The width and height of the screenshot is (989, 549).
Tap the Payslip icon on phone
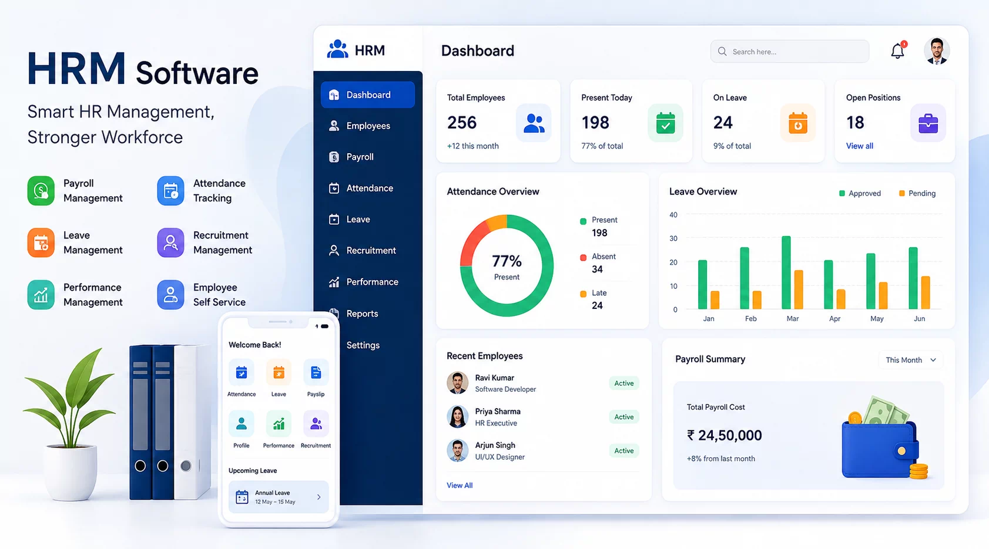[316, 372]
